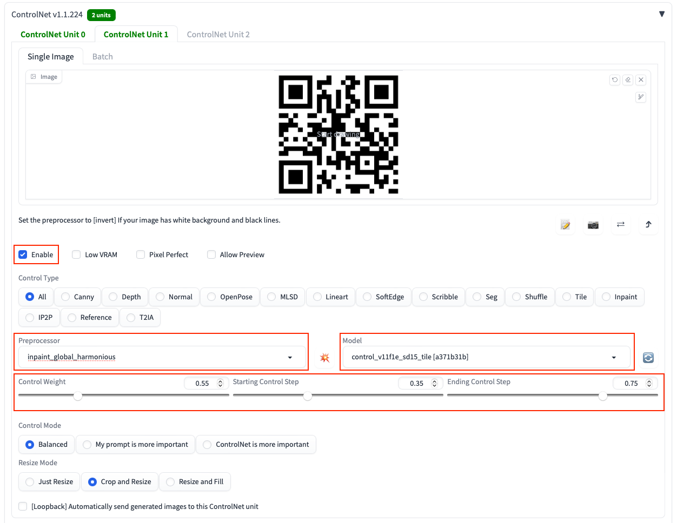The height and width of the screenshot is (523, 677).
Task: Open the brush size adjustment tool
Action: 641,97
